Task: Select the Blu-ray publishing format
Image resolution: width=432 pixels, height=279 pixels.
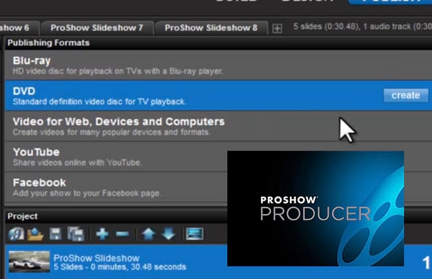Action: coord(218,65)
